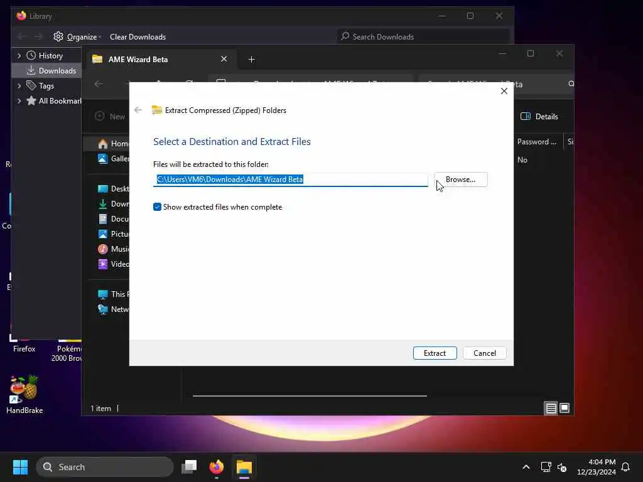Open Firefox from the taskbar
Image resolution: width=643 pixels, height=482 pixels.
217,467
